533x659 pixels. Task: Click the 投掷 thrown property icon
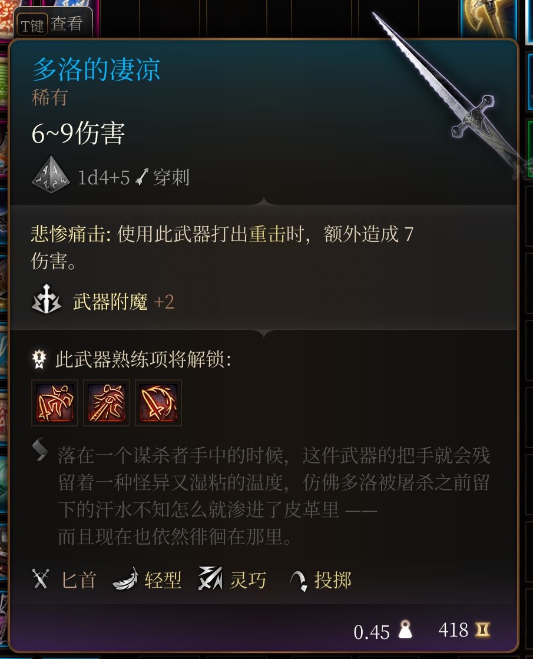[x=299, y=581]
